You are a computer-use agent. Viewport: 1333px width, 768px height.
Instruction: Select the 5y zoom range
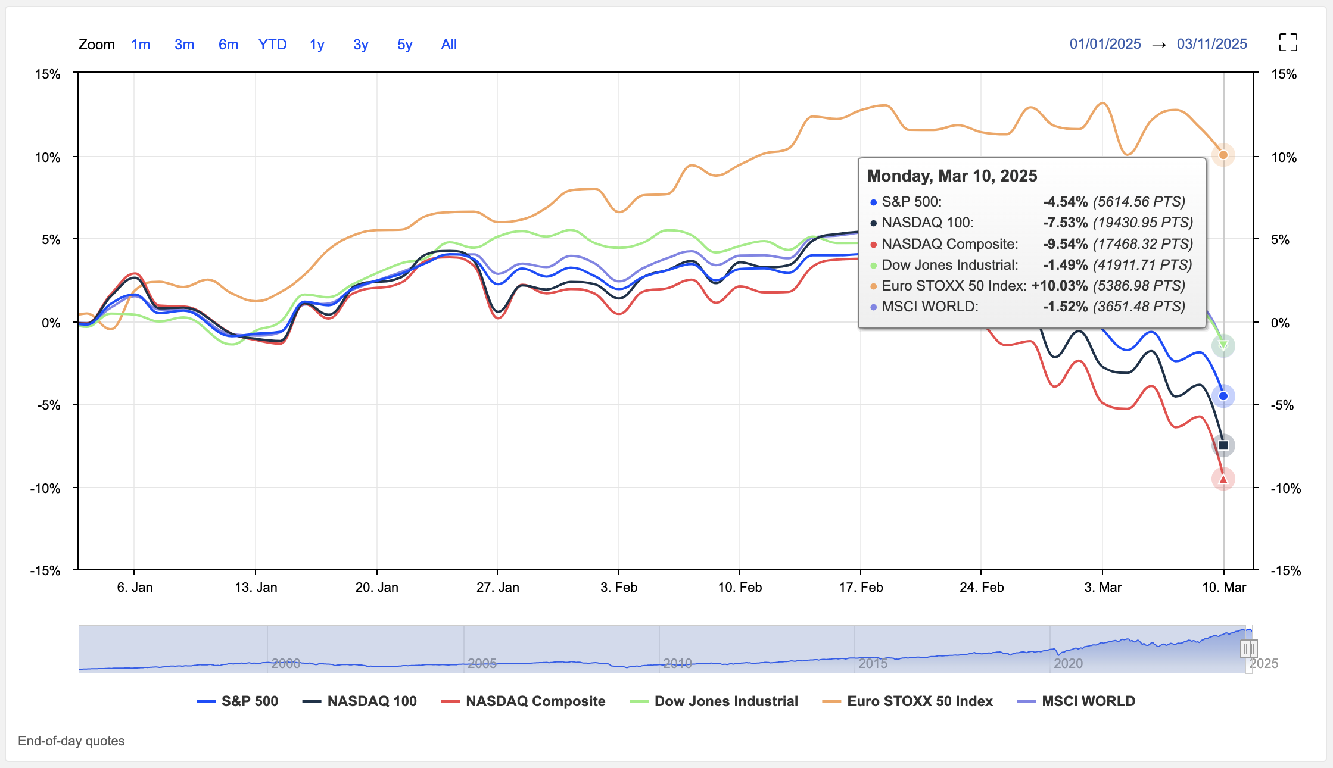tap(405, 45)
